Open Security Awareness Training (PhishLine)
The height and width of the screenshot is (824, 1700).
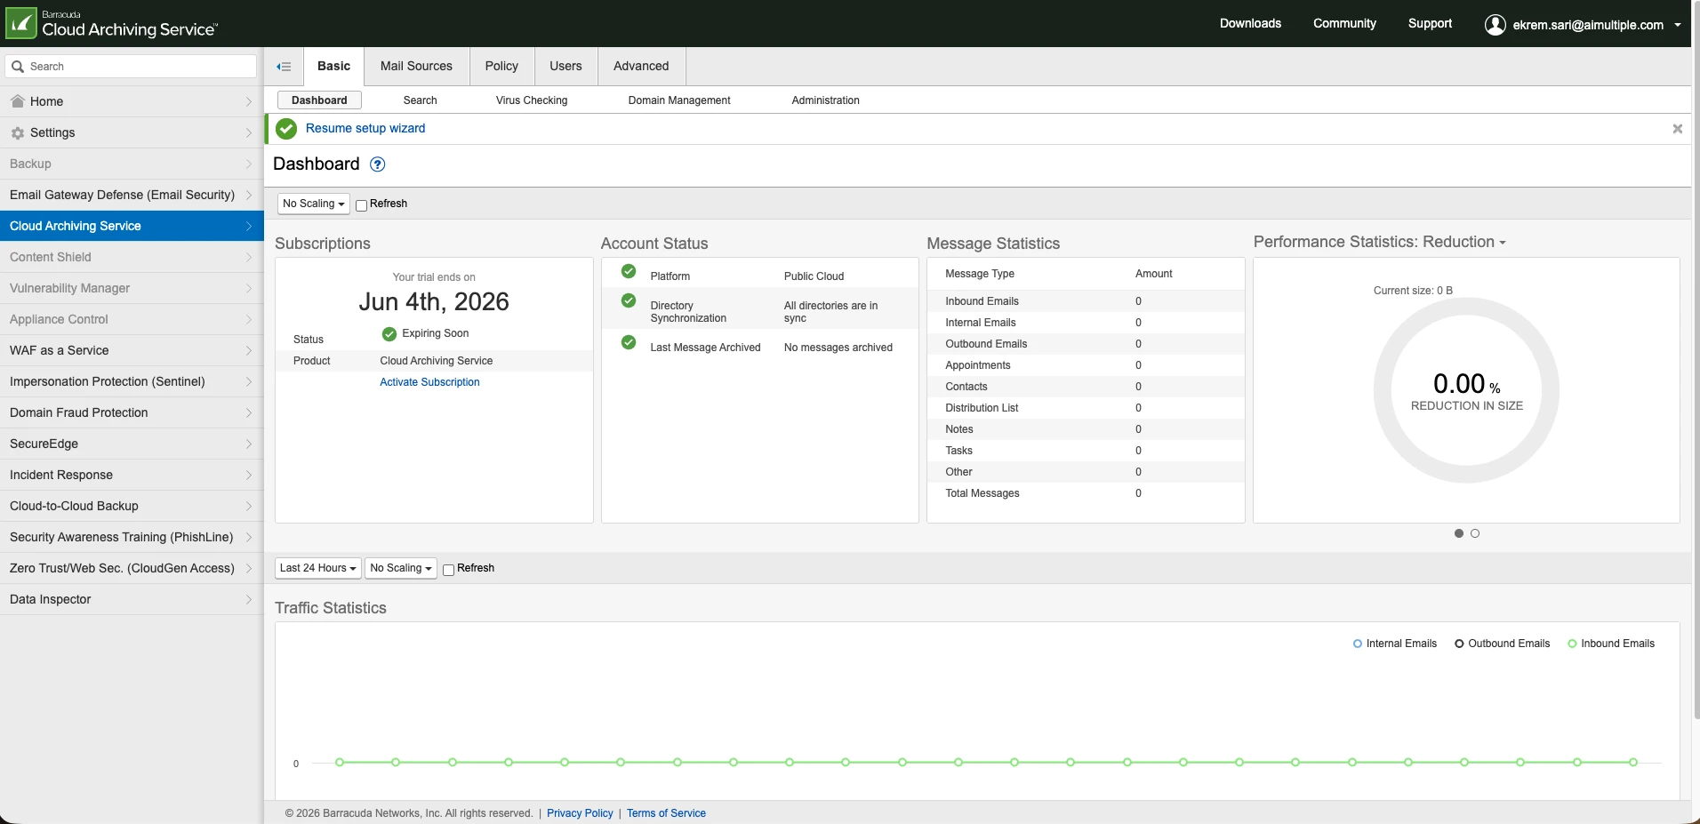pos(132,537)
